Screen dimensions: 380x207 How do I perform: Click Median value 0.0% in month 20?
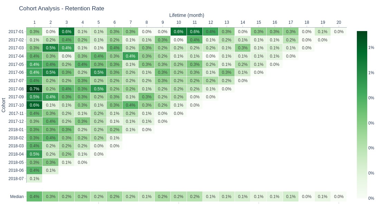(x=339, y=197)
